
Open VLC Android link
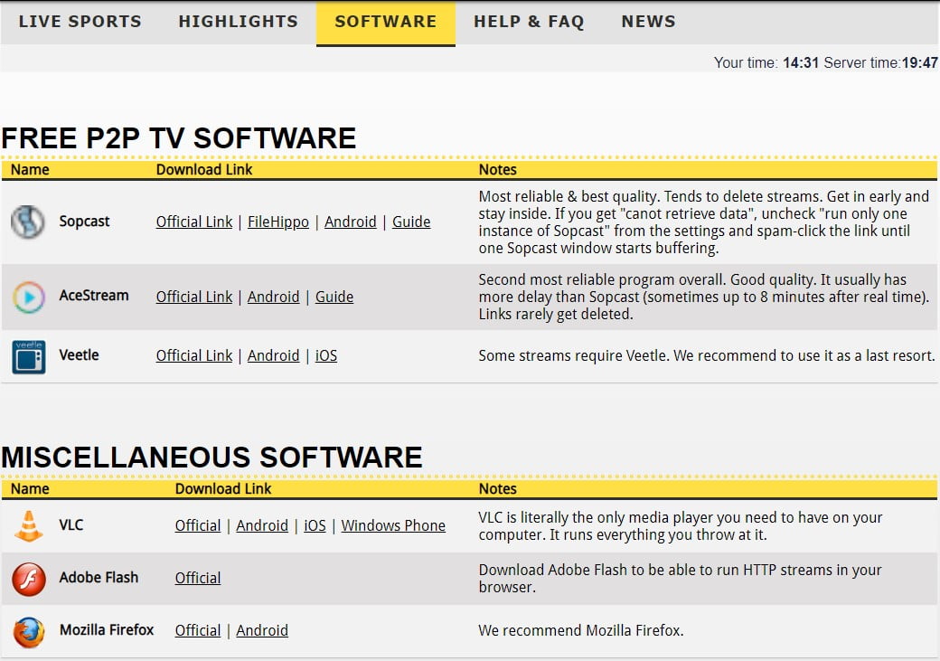262,525
